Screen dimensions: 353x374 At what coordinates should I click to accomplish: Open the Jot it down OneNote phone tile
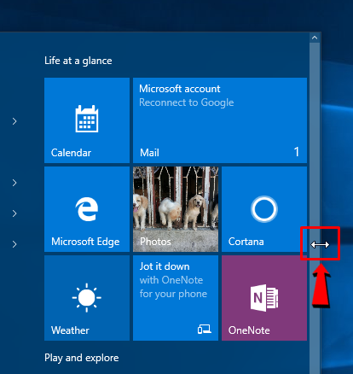click(x=176, y=298)
